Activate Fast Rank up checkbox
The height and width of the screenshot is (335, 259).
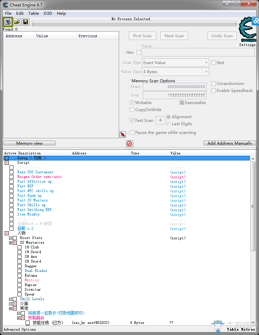pos(11,196)
